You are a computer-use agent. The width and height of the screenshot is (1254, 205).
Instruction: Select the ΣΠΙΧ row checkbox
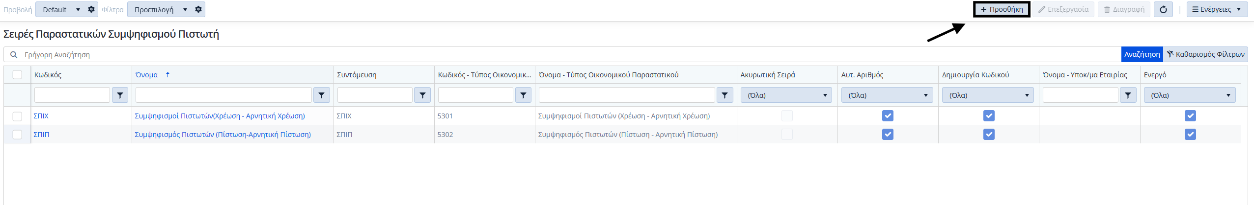click(x=17, y=116)
